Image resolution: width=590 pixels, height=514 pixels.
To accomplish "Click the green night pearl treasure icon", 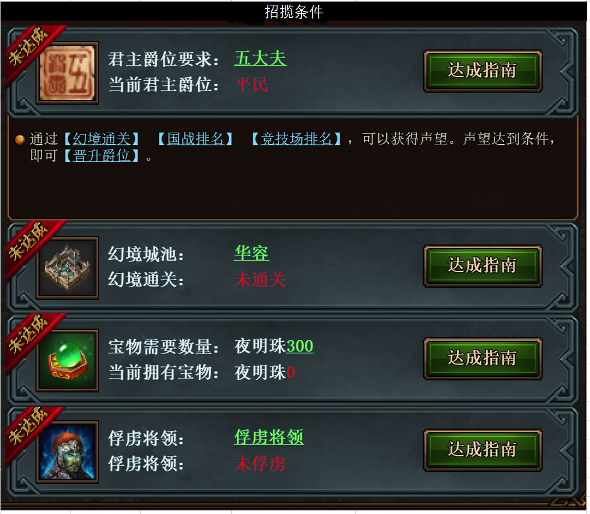I will [67, 360].
